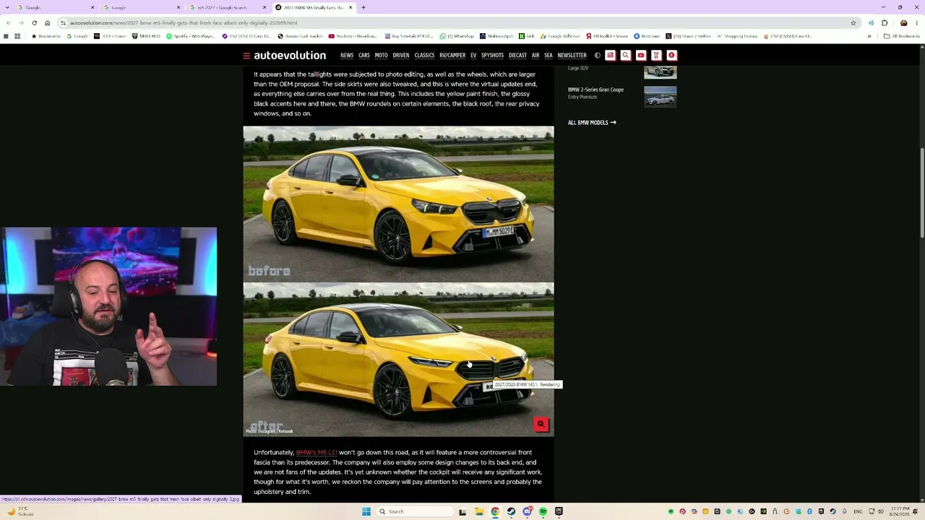Click the red news-feed icon in site header
925x520 pixels.
[610, 56]
